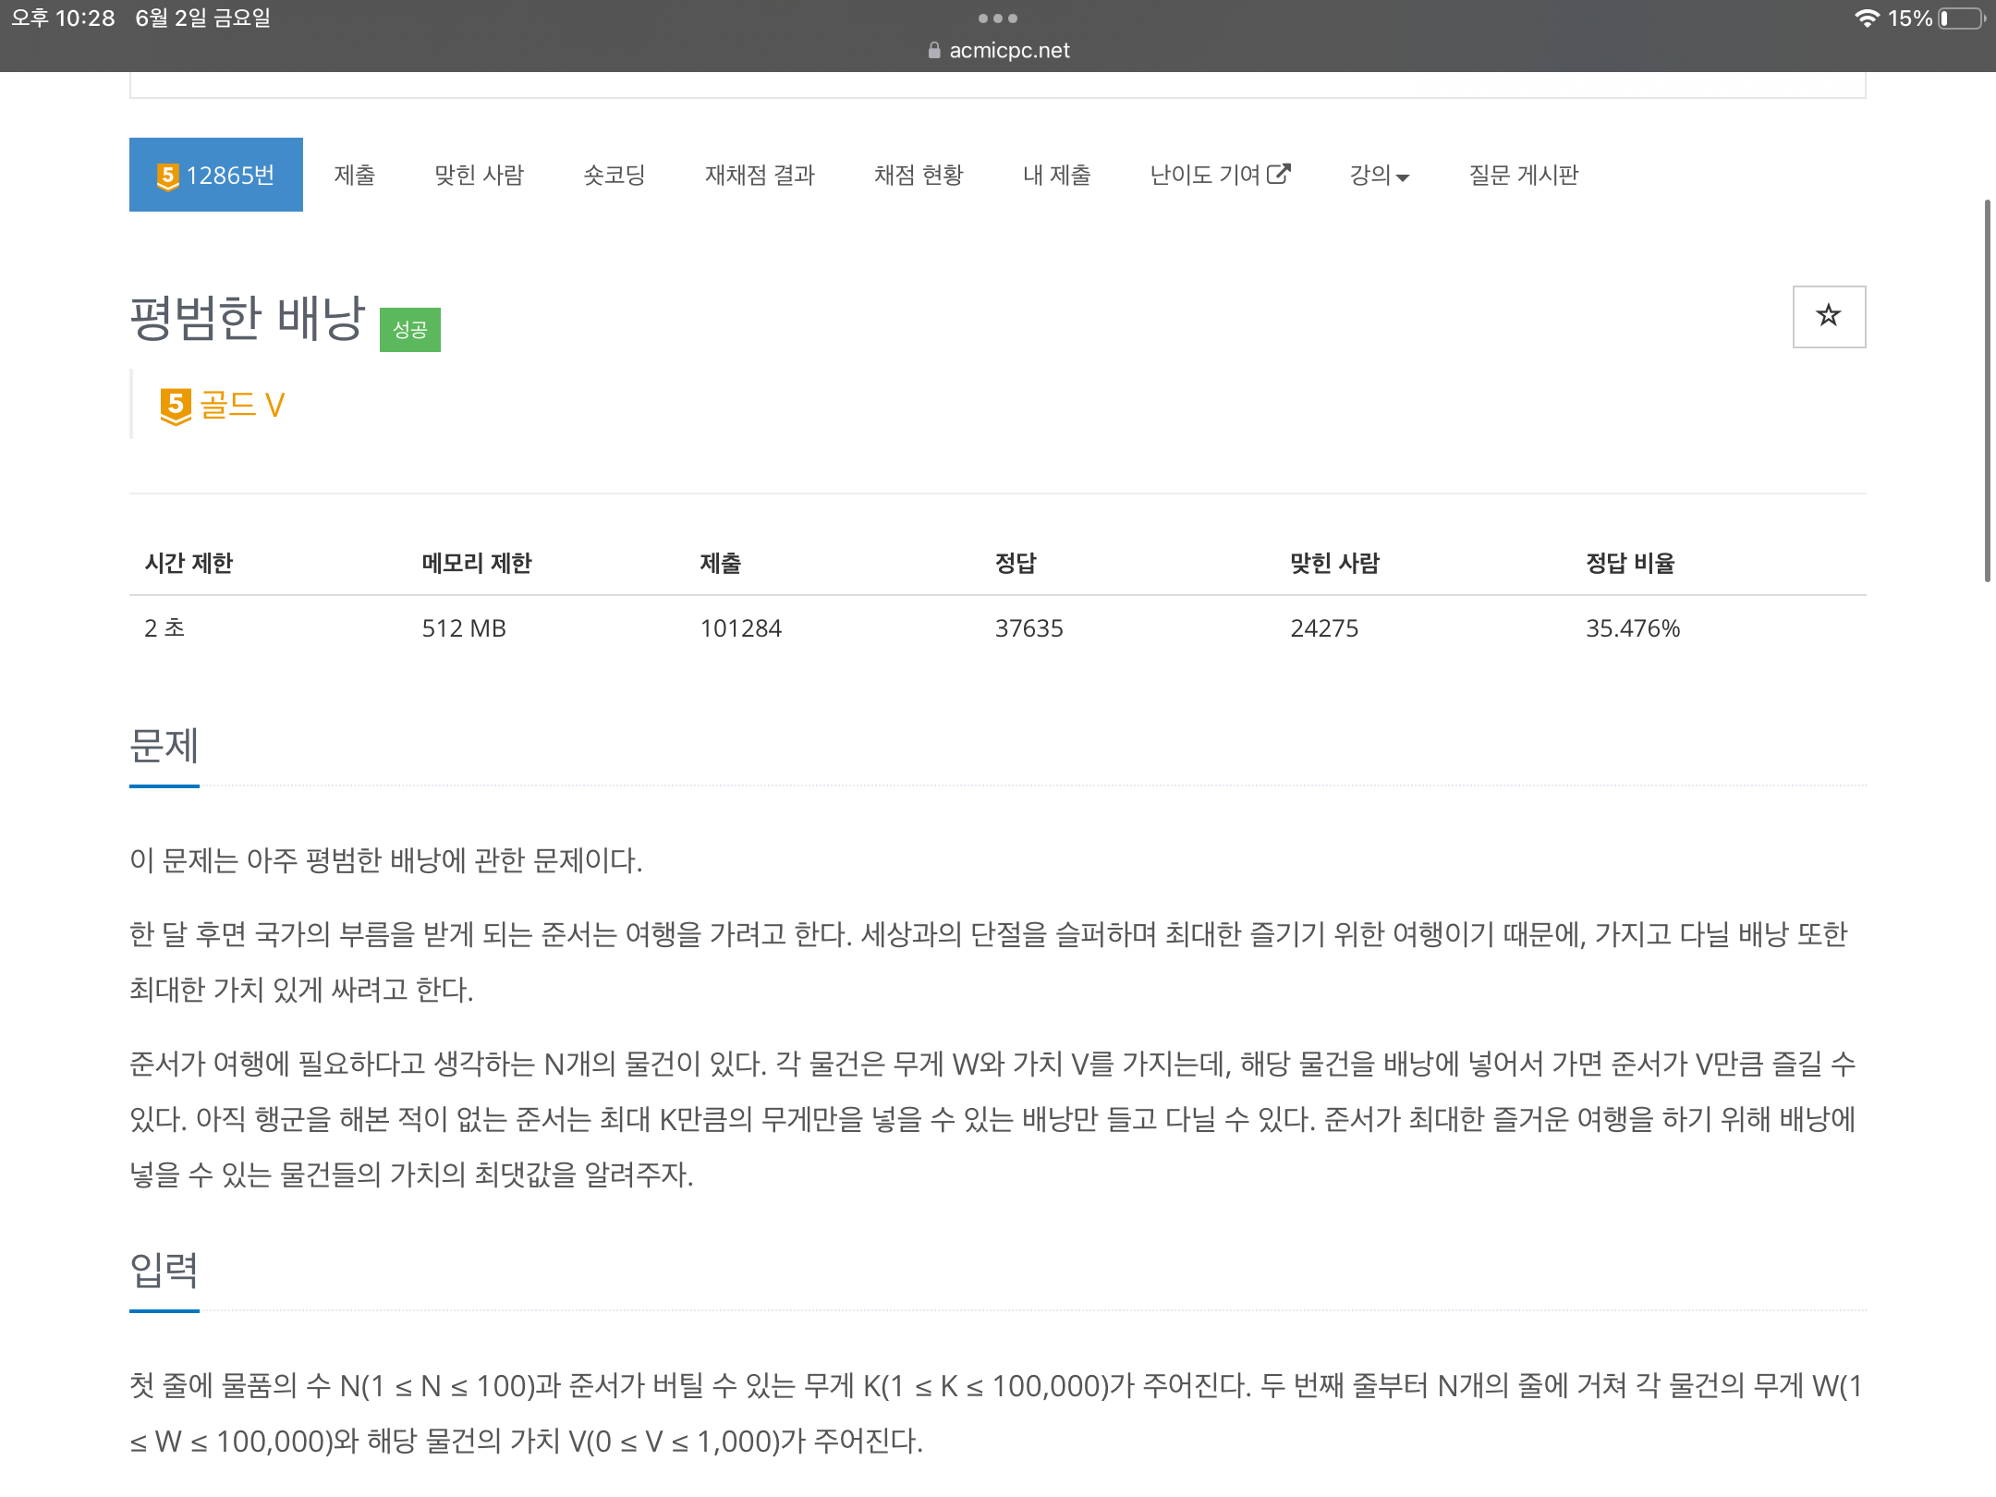Viewport: 1996px width, 1497px height.
Task: Click the 골드 V tier badge icon
Action: [x=176, y=404]
